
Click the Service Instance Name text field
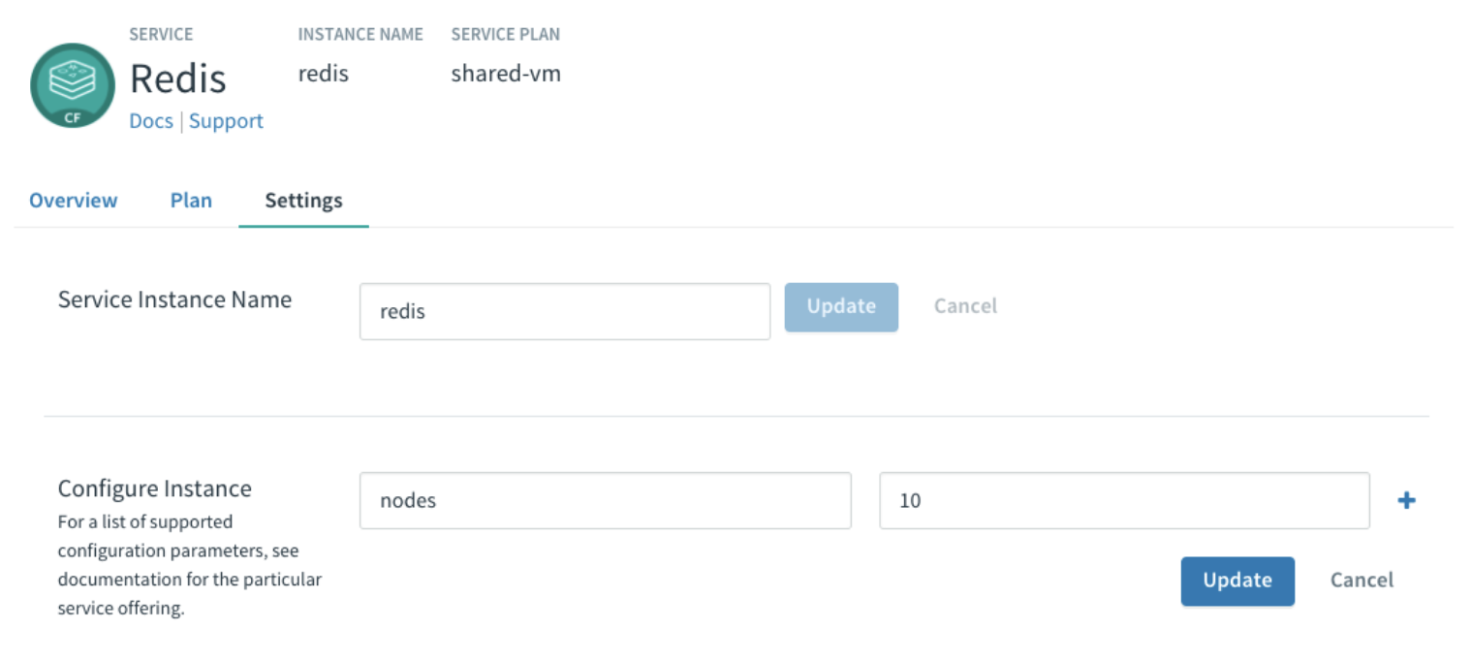point(565,311)
